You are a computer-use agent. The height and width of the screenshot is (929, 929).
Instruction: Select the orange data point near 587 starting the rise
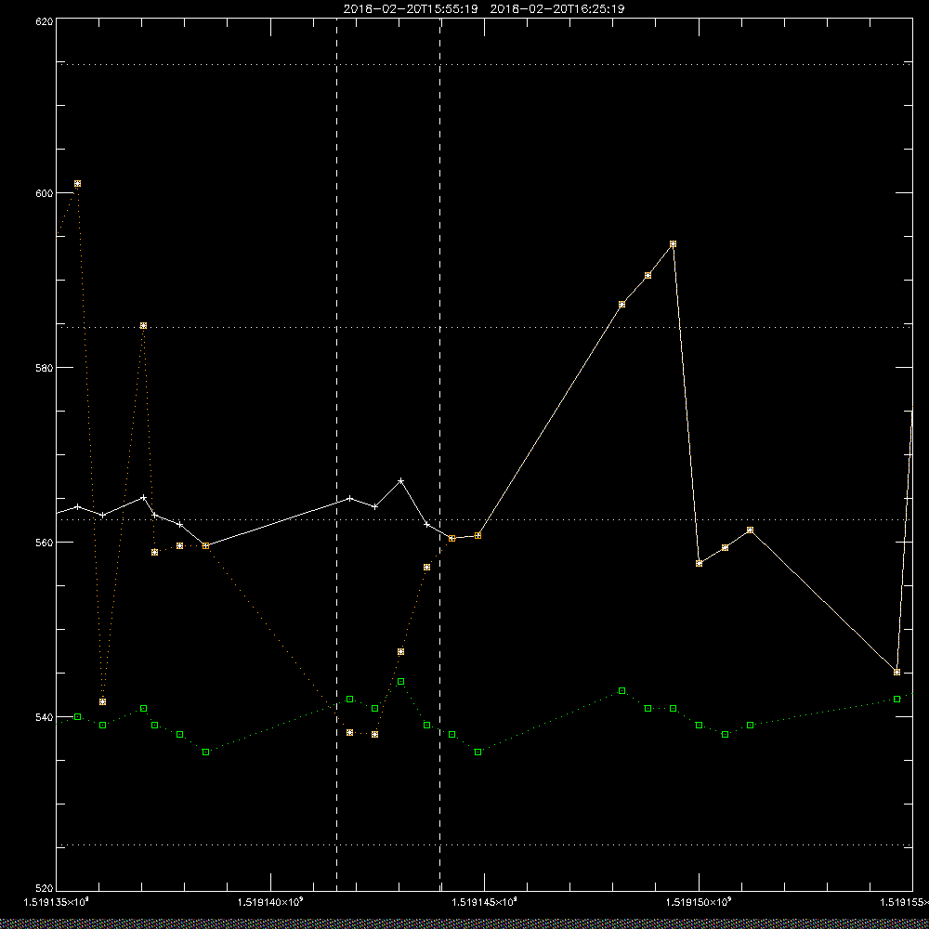click(x=622, y=304)
